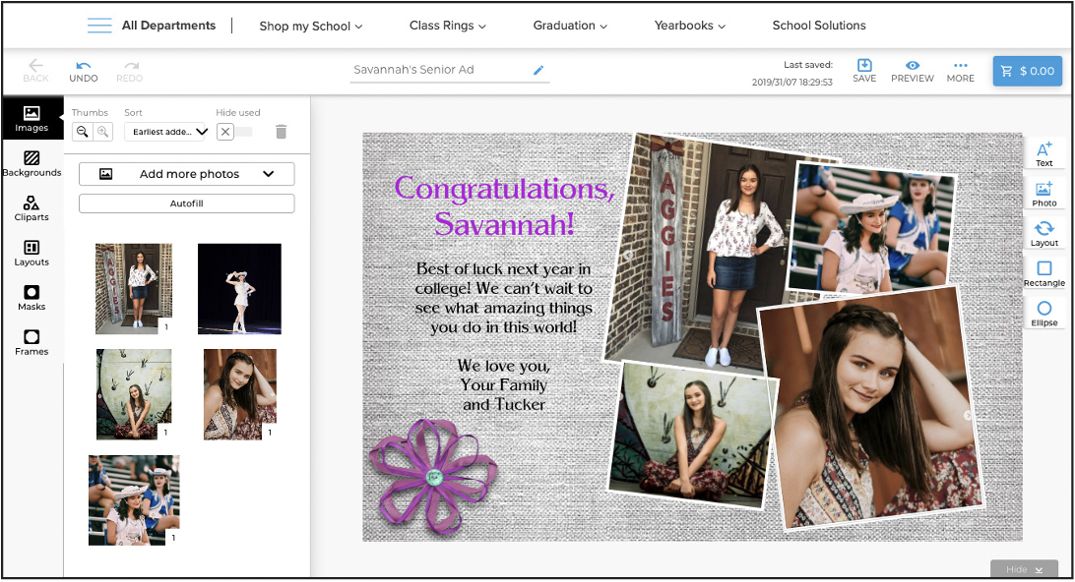This screenshot has width=1075, height=582.
Task: Open the Frames panel
Action: point(32,342)
